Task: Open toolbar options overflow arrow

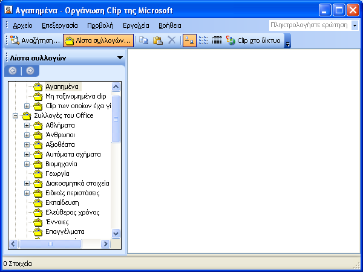Action: click(x=287, y=41)
